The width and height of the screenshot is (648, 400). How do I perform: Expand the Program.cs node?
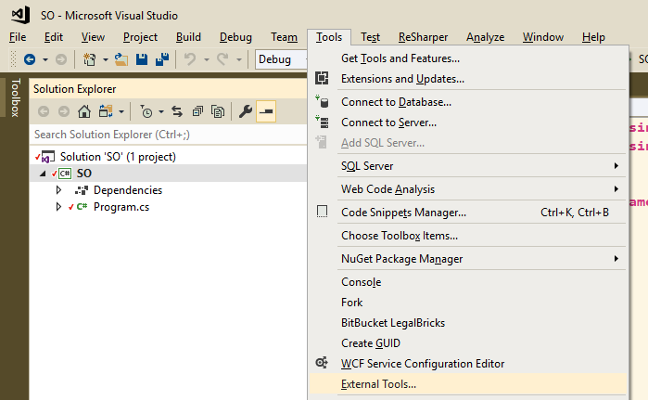(x=58, y=206)
